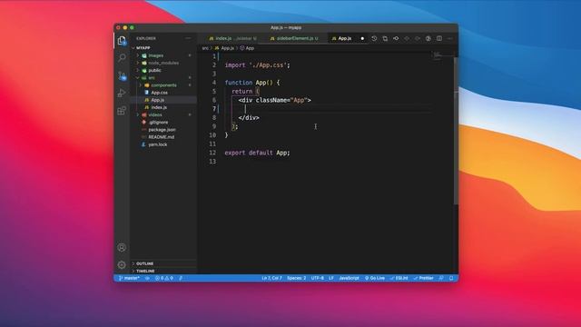This screenshot has width=581, height=327.
Task: Click App.js in the breadcrumb path
Action: tap(224, 48)
